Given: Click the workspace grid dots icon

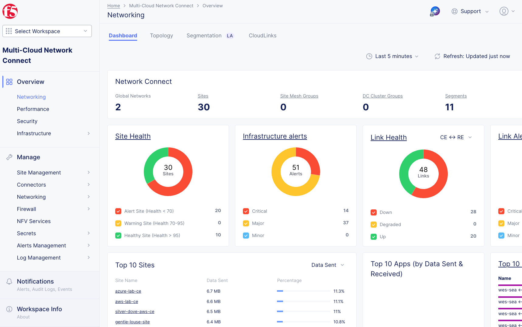Looking at the screenshot, I should point(9,31).
